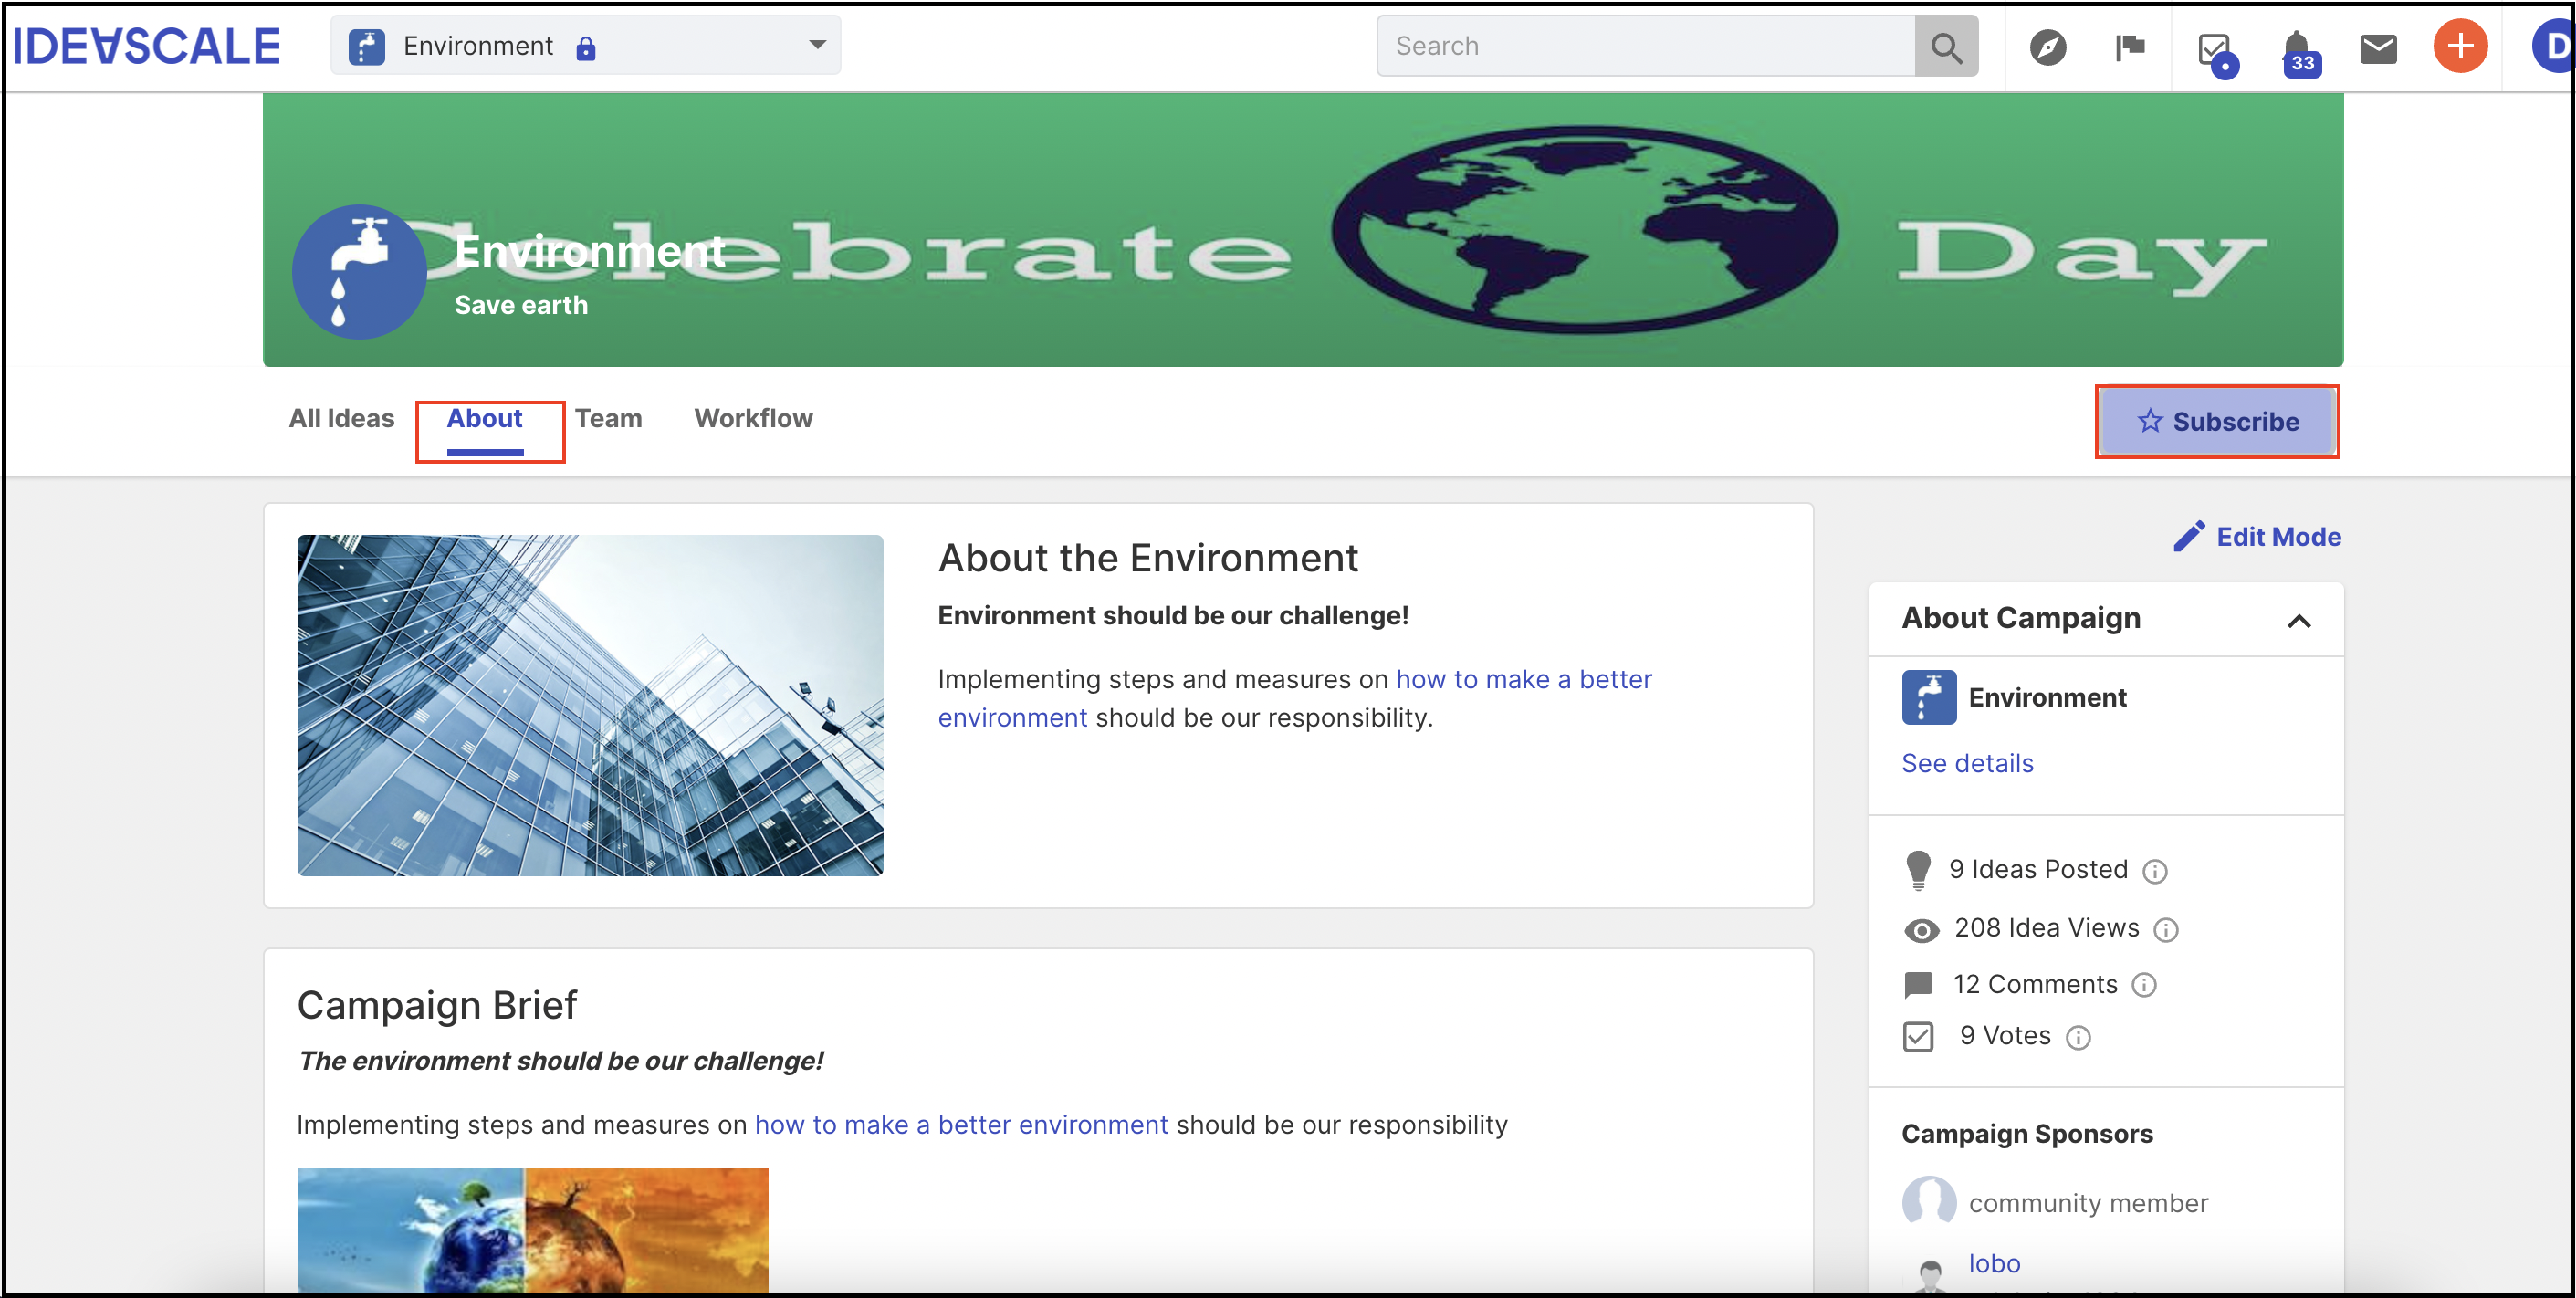Collapse the About Campaign panel

[x=2299, y=620]
